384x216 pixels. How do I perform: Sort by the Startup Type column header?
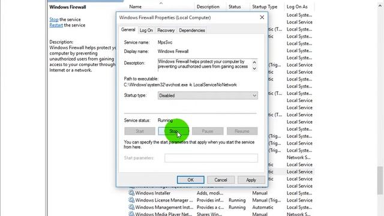point(265,7)
